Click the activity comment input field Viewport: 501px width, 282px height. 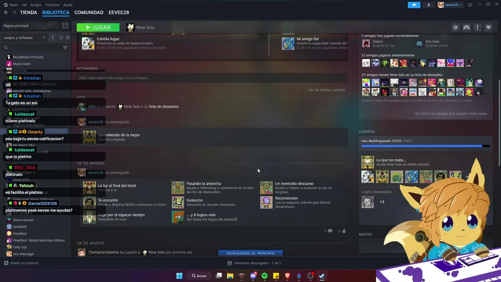click(x=212, y=78)
